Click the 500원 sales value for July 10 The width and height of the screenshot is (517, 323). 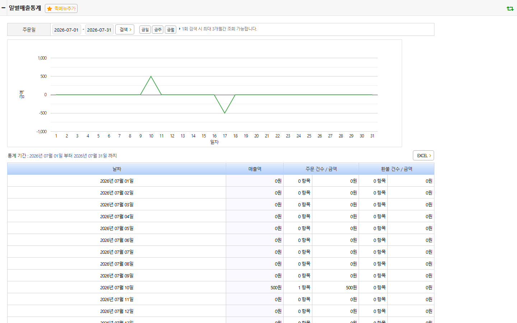click(x=276, y=287)
